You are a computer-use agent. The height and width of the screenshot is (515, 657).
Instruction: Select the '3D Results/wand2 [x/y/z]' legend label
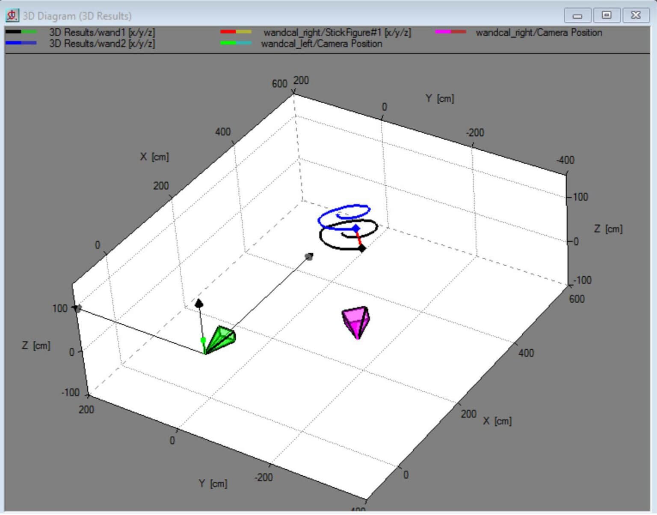tap(102, 44)
